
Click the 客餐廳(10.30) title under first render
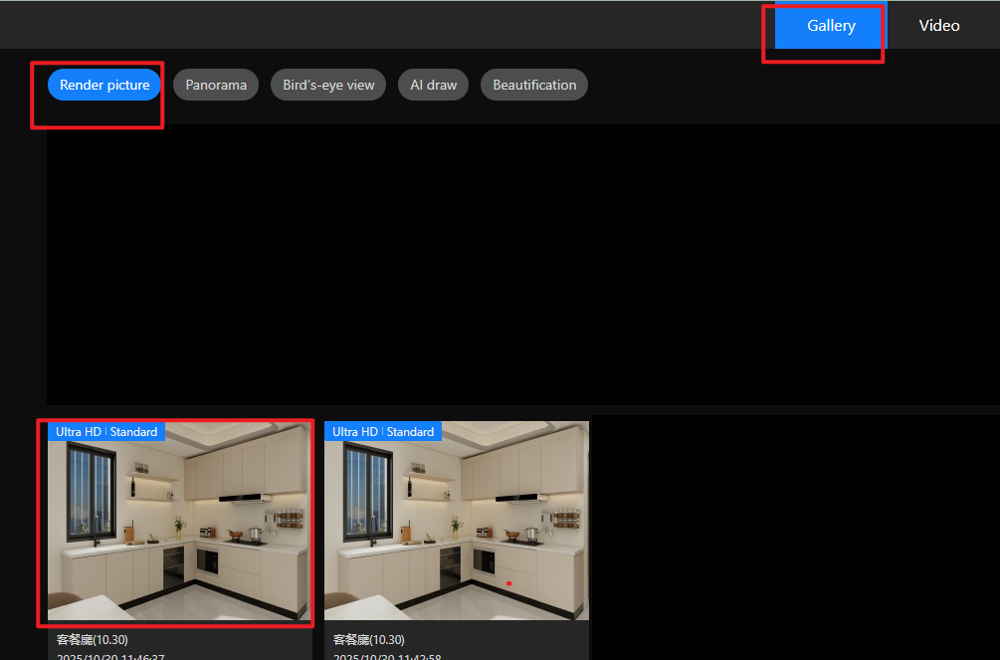pyautogui.click(x=92, y=639)
